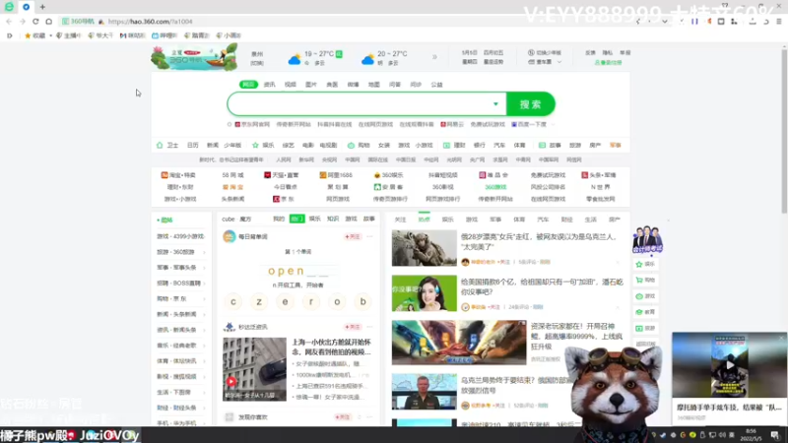Click the 阿里1688 orange site icon
Viewport: 788px width, 443px height.
click(x=323, y=175)
